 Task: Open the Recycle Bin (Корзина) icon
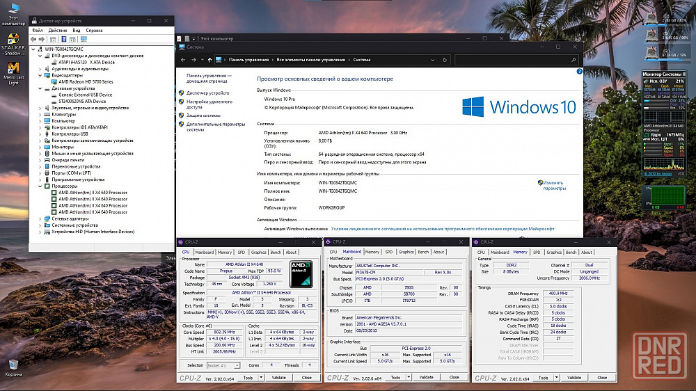pos(13,365)
